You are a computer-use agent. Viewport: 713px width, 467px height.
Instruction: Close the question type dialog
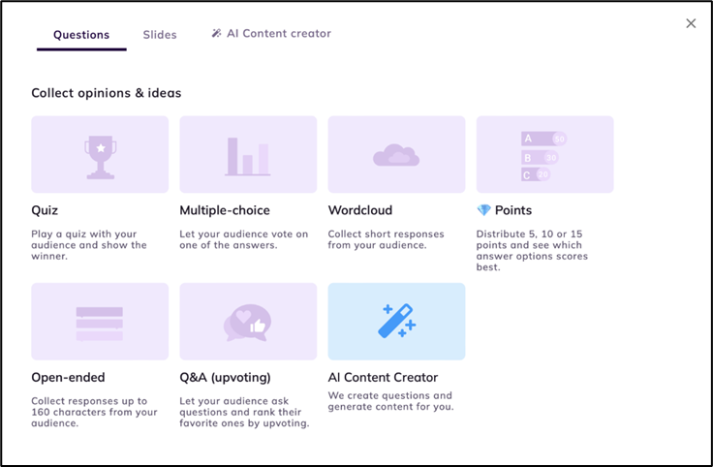(x=691, y=23)
